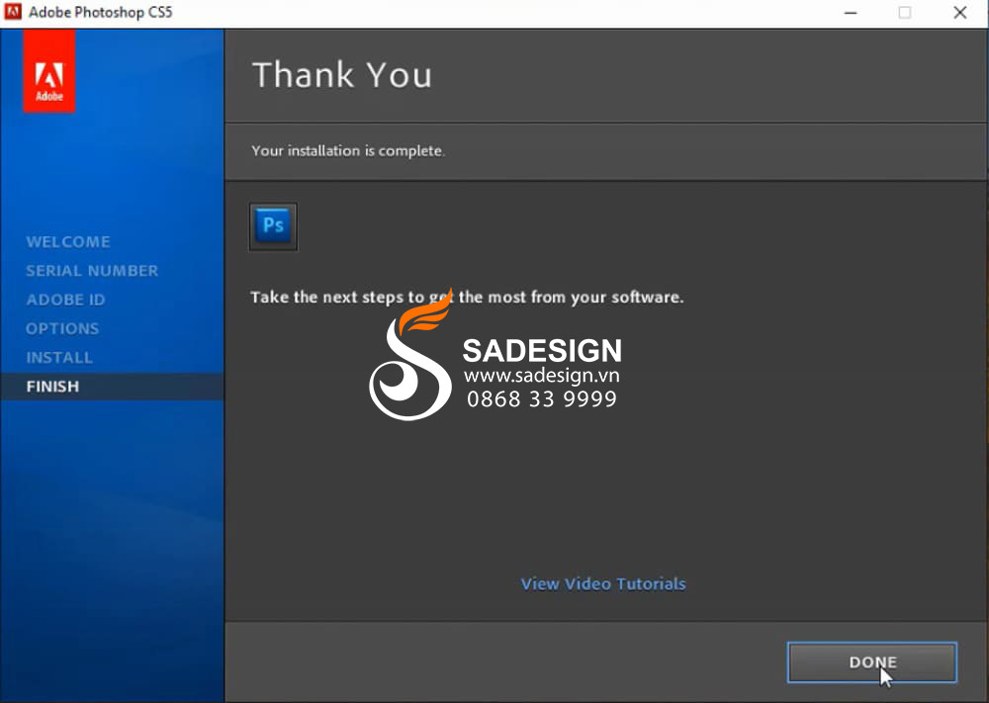989x703 pixels.
Task: Click the Photoshop Ps product icon
Action: (x=273, y=226)
